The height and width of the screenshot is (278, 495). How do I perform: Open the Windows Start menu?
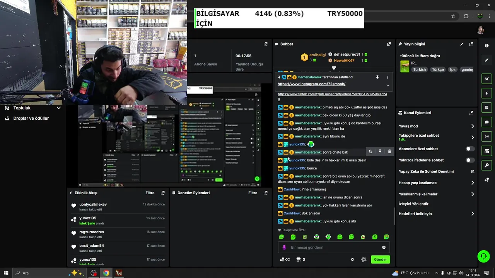[x=6, y=273]
